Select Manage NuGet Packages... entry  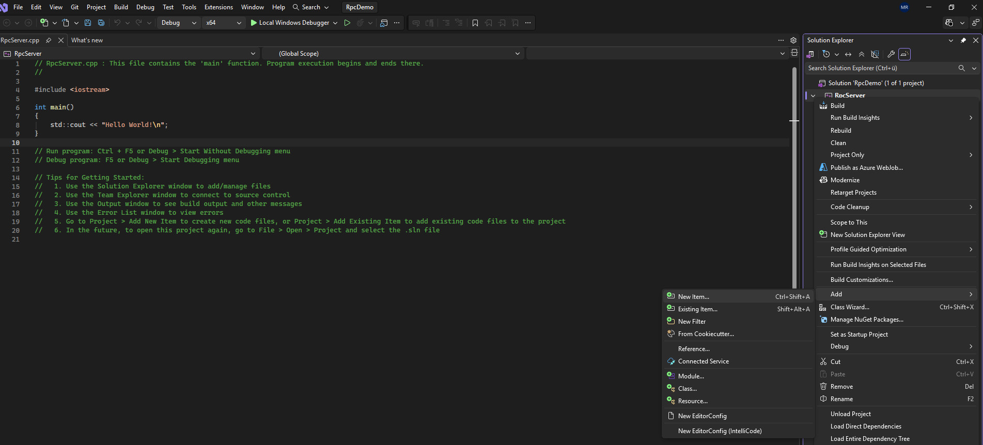tap(897, 320)
